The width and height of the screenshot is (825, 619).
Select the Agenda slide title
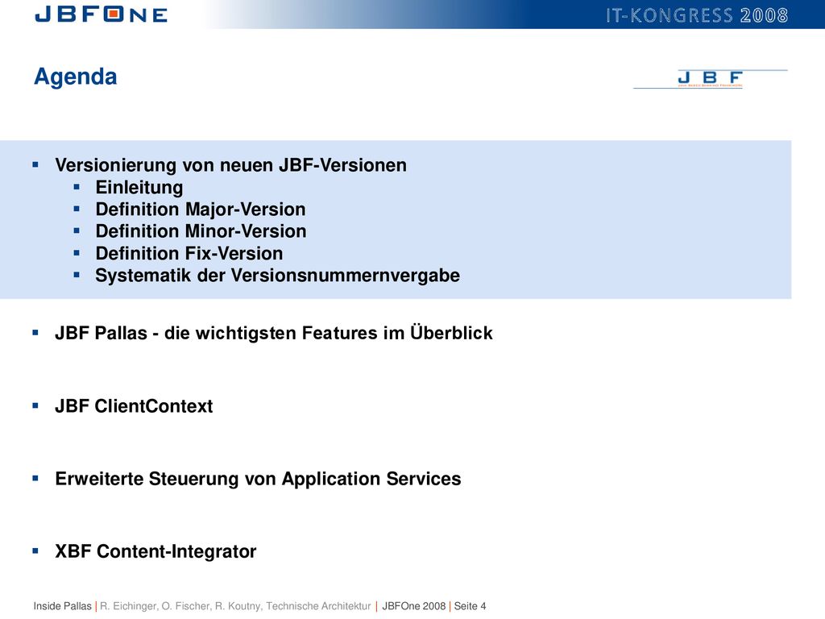pos(75,77)
